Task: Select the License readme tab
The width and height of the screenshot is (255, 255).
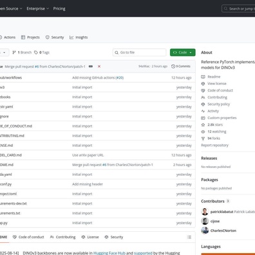Action: tap(90, 237)
